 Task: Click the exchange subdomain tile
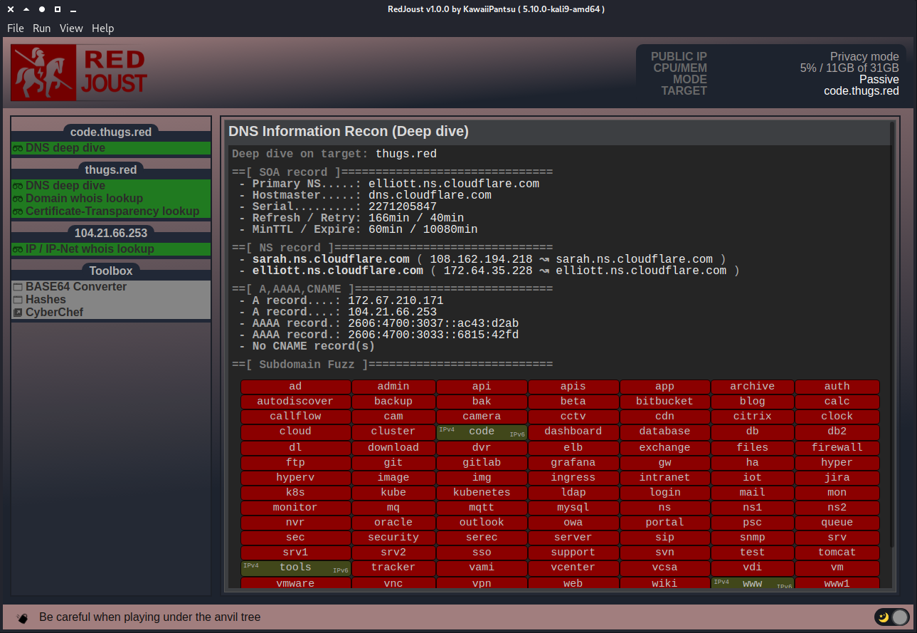pos(664,448)
